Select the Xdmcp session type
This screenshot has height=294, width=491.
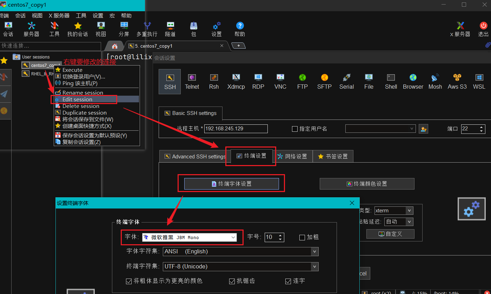click(236, 82)
